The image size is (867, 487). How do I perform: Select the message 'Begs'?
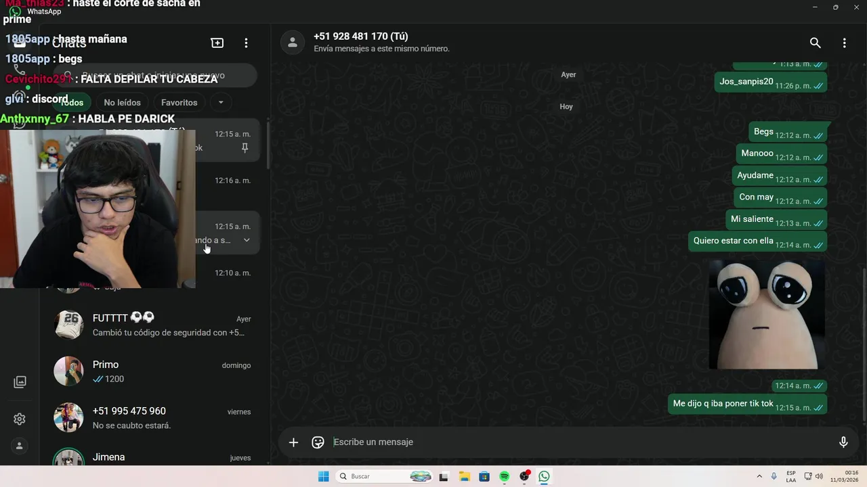click(x=788, y=132)
